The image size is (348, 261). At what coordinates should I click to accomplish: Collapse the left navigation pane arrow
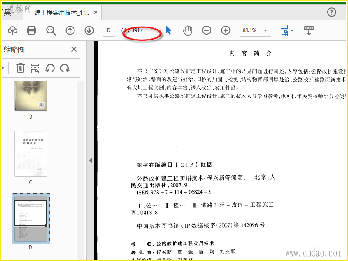(90, 160)
